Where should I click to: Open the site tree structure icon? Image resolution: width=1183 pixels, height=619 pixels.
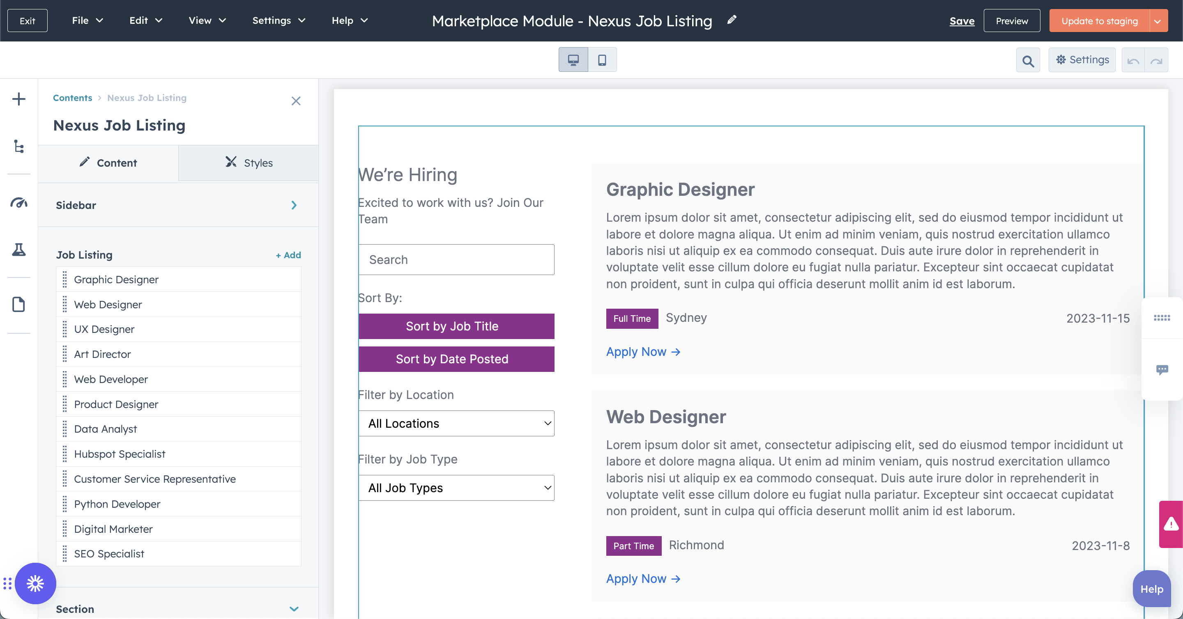click(x=19, y=147)
